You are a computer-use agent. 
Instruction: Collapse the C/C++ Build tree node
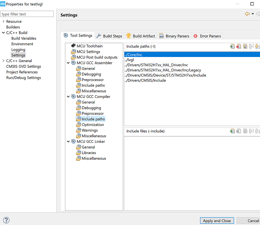pyautogui.click(x=3, y=33)
